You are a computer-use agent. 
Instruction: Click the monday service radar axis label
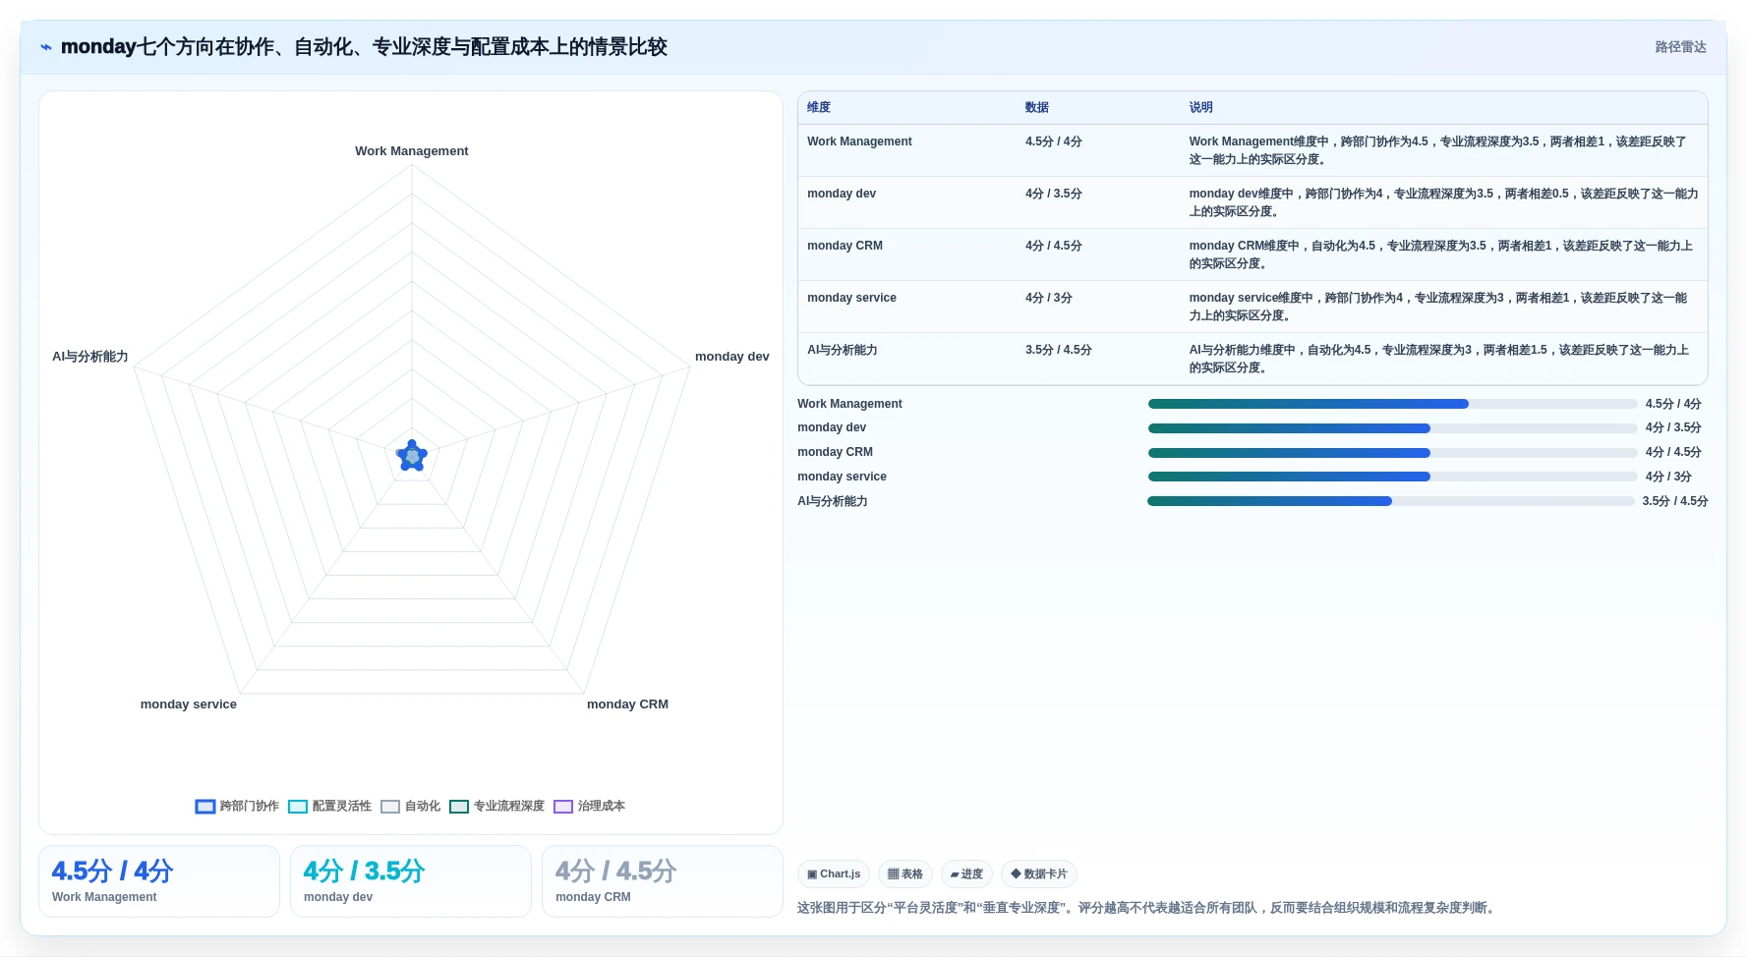[x=189, y=704]
